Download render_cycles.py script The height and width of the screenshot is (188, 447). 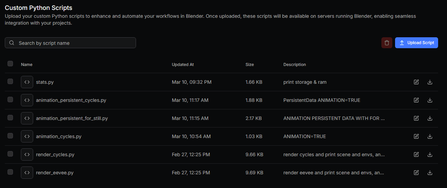430,155
